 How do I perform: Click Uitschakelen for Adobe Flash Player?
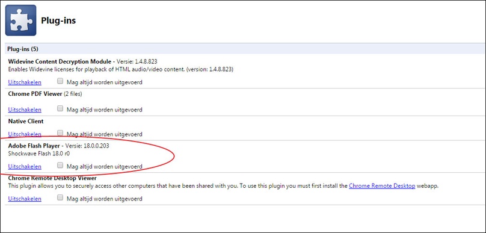(x=25, y=167)
